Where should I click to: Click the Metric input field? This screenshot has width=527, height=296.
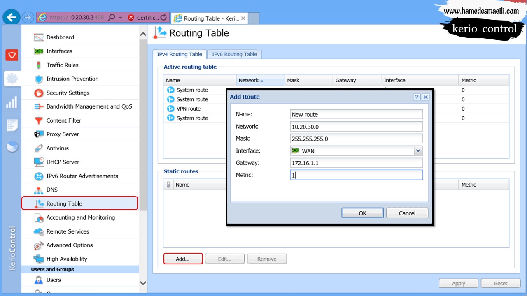pos(356,175)
